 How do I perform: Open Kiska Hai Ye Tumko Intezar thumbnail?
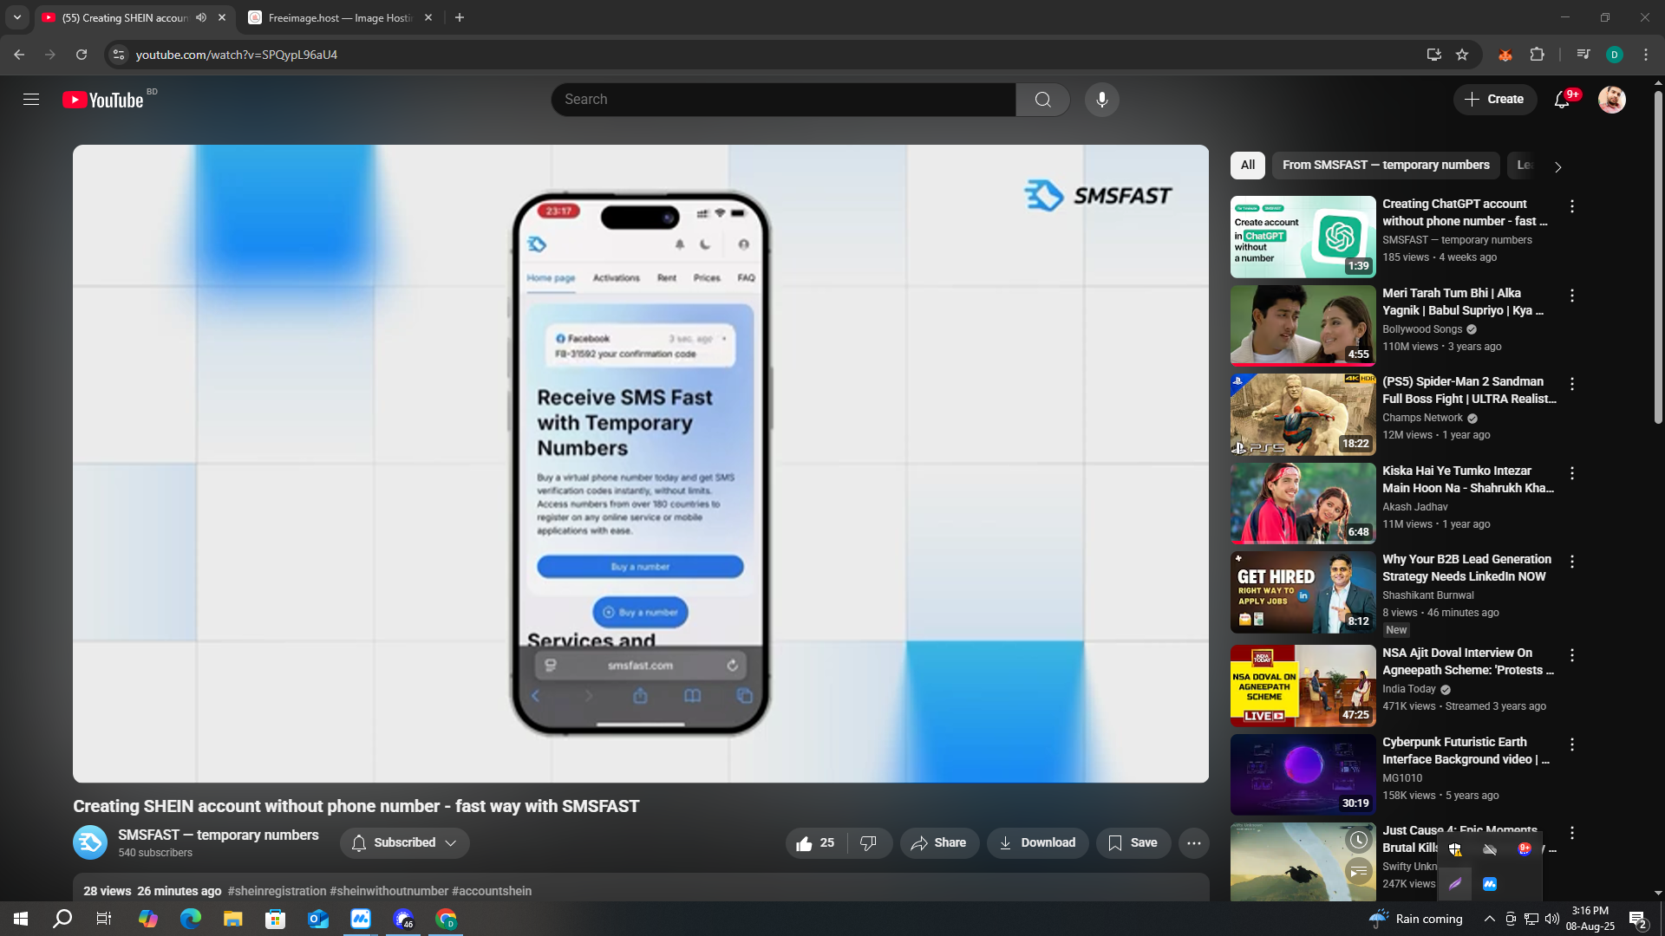[1303, 504]
